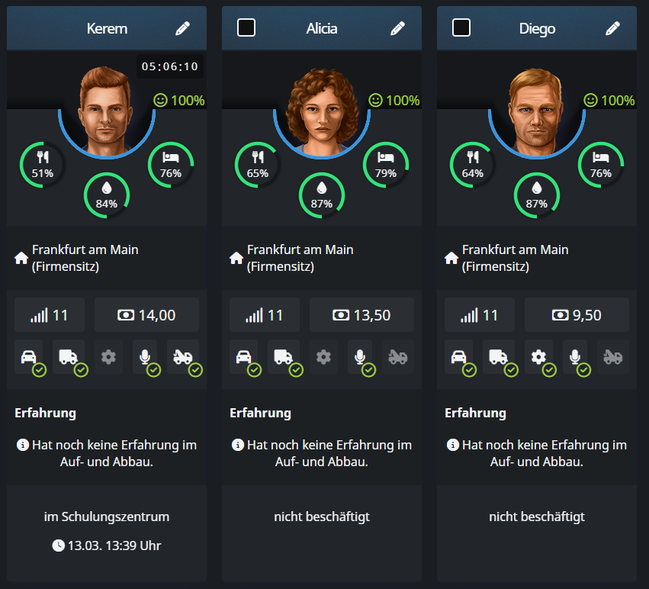Click Diego's gear technician skill icon

click(x=538, y=357)
